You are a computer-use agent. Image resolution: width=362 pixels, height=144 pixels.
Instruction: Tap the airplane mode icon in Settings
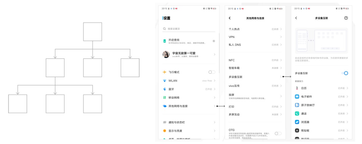pos(164,72)
